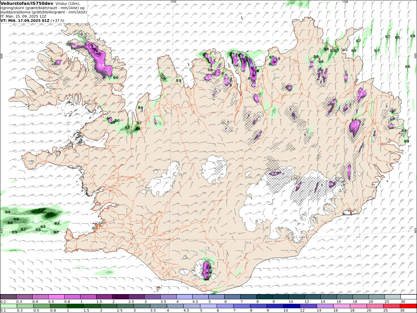This screenshot has height=313, width=417.
Task: Click the 3.2 value over the Westfjords
Action: click(x=97, y=52)
